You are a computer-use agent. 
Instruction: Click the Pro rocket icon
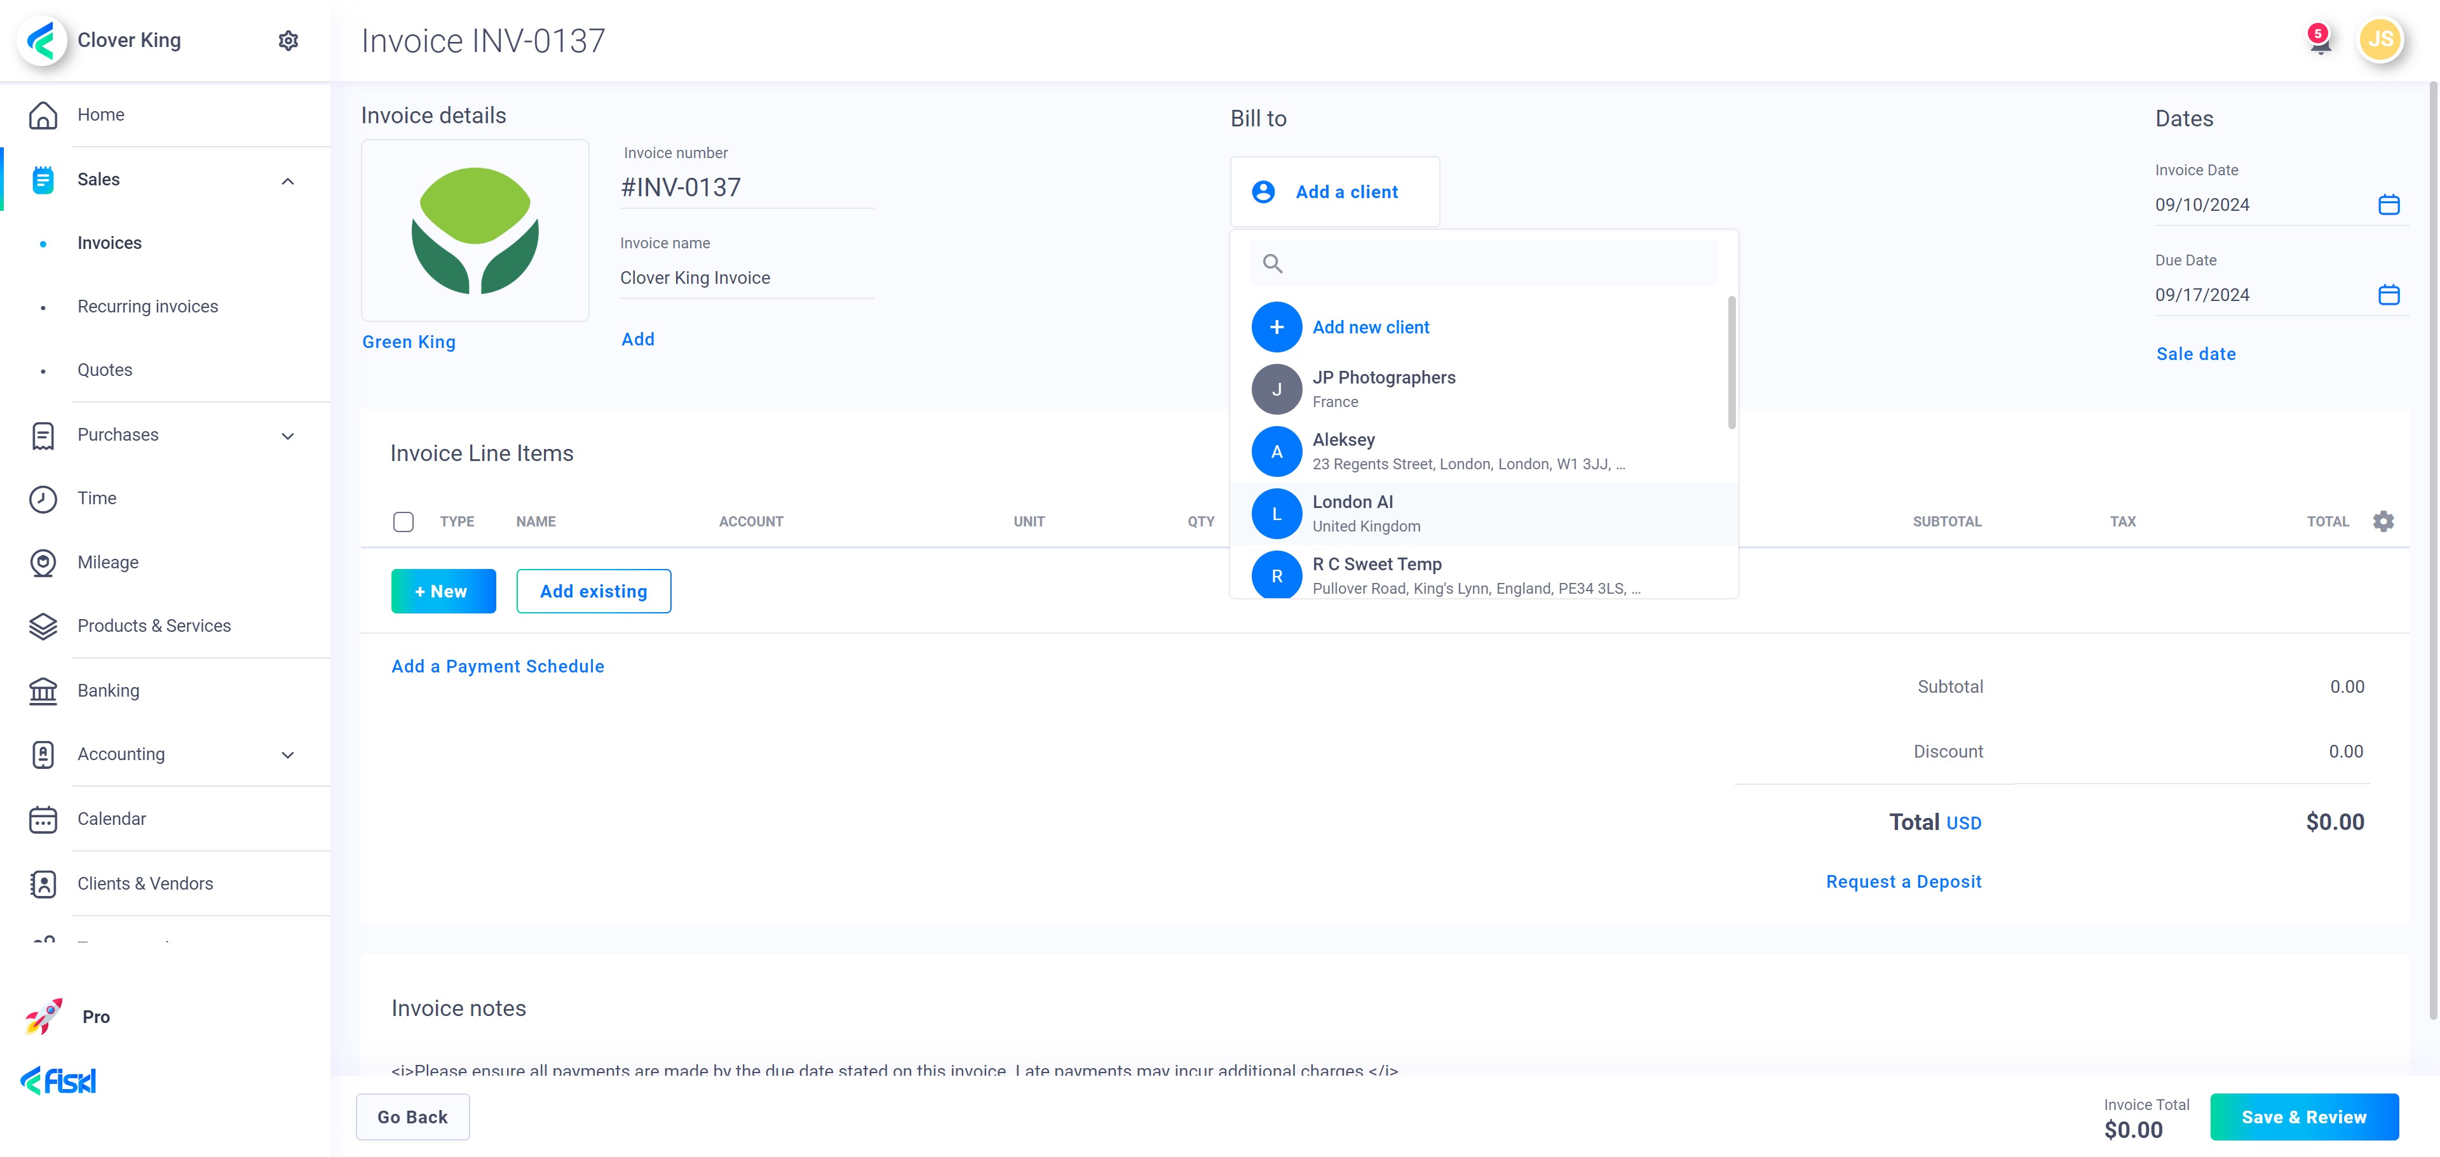[44, 1016]
